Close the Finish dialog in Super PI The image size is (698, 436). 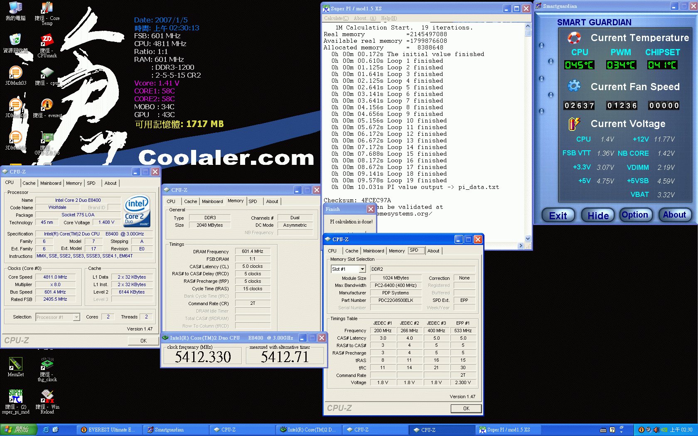[x=371, y=209]
